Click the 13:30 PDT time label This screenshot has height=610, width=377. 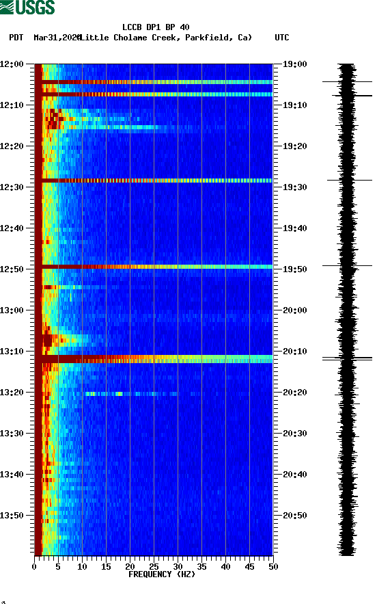(12, 434)
